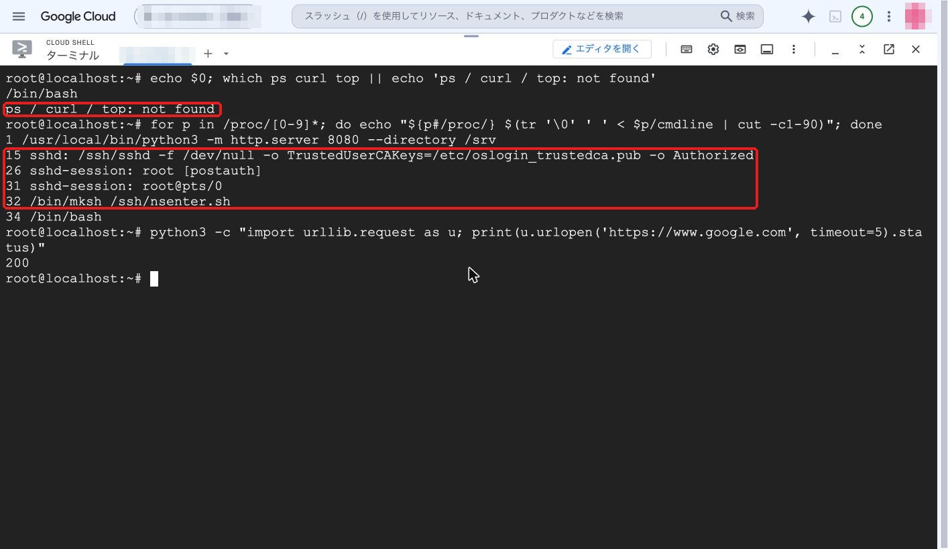Click the 'sshd-session: root [postauth]' line
The image size is (948, 549).
click(133, 171)
